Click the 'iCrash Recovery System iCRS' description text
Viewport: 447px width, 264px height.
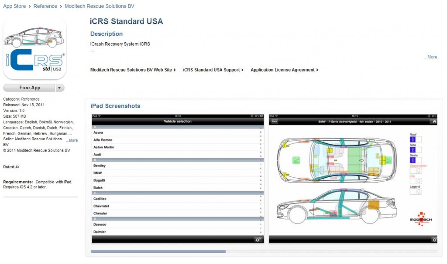coord(120,44)
